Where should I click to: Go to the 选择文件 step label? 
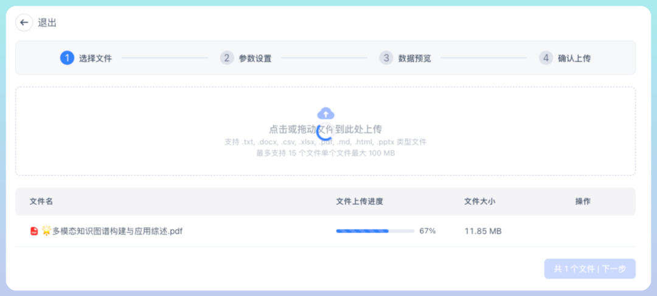click(x=96, y=58)
